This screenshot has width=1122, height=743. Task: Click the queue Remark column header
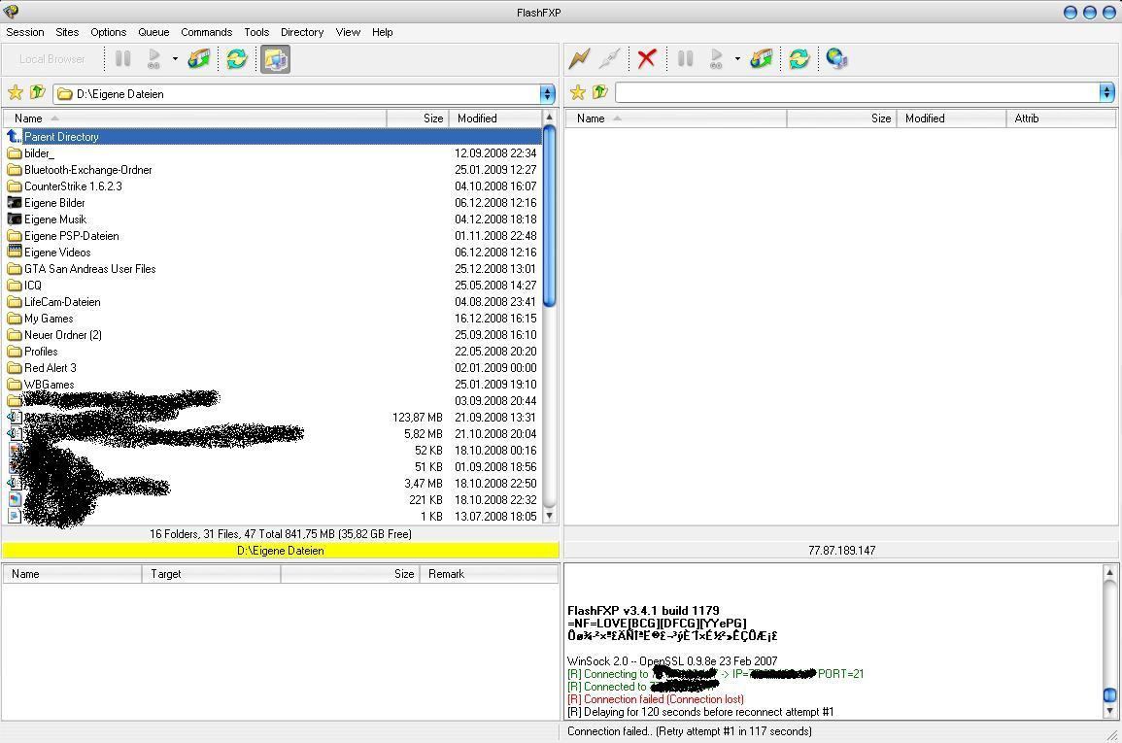tap(489, 574)
